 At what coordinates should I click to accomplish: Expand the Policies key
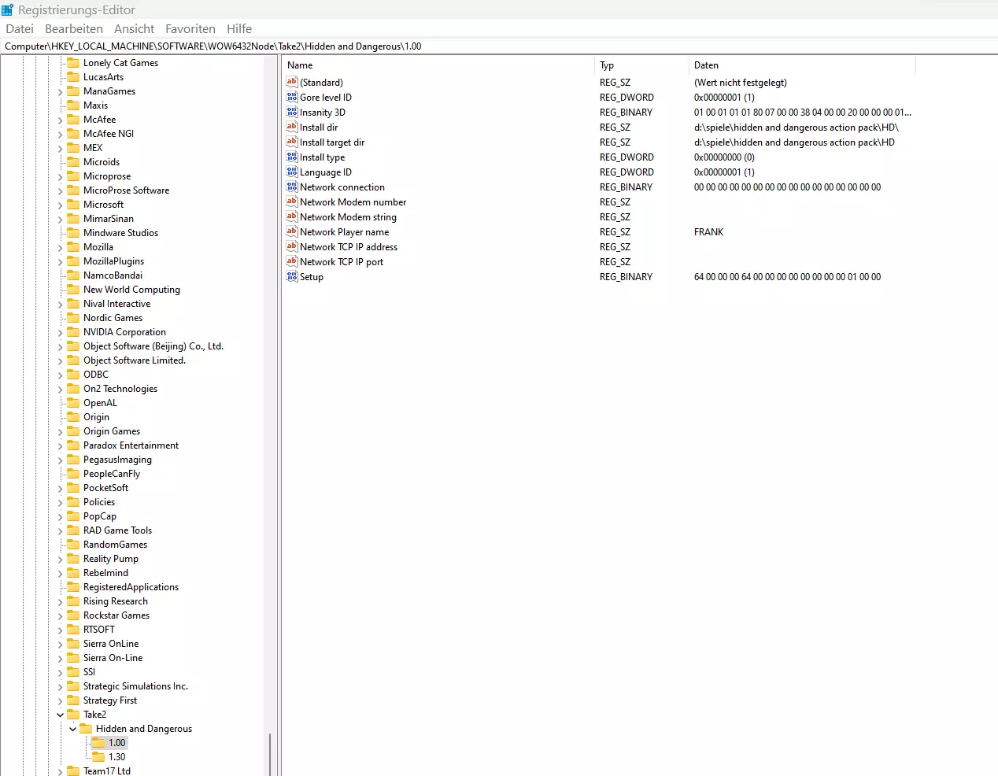61,502
